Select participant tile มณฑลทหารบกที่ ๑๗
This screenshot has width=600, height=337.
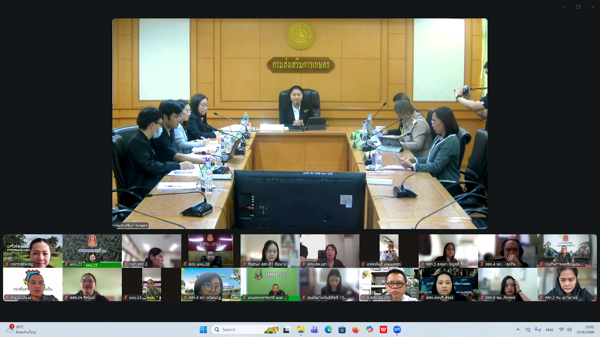[270, 284]
